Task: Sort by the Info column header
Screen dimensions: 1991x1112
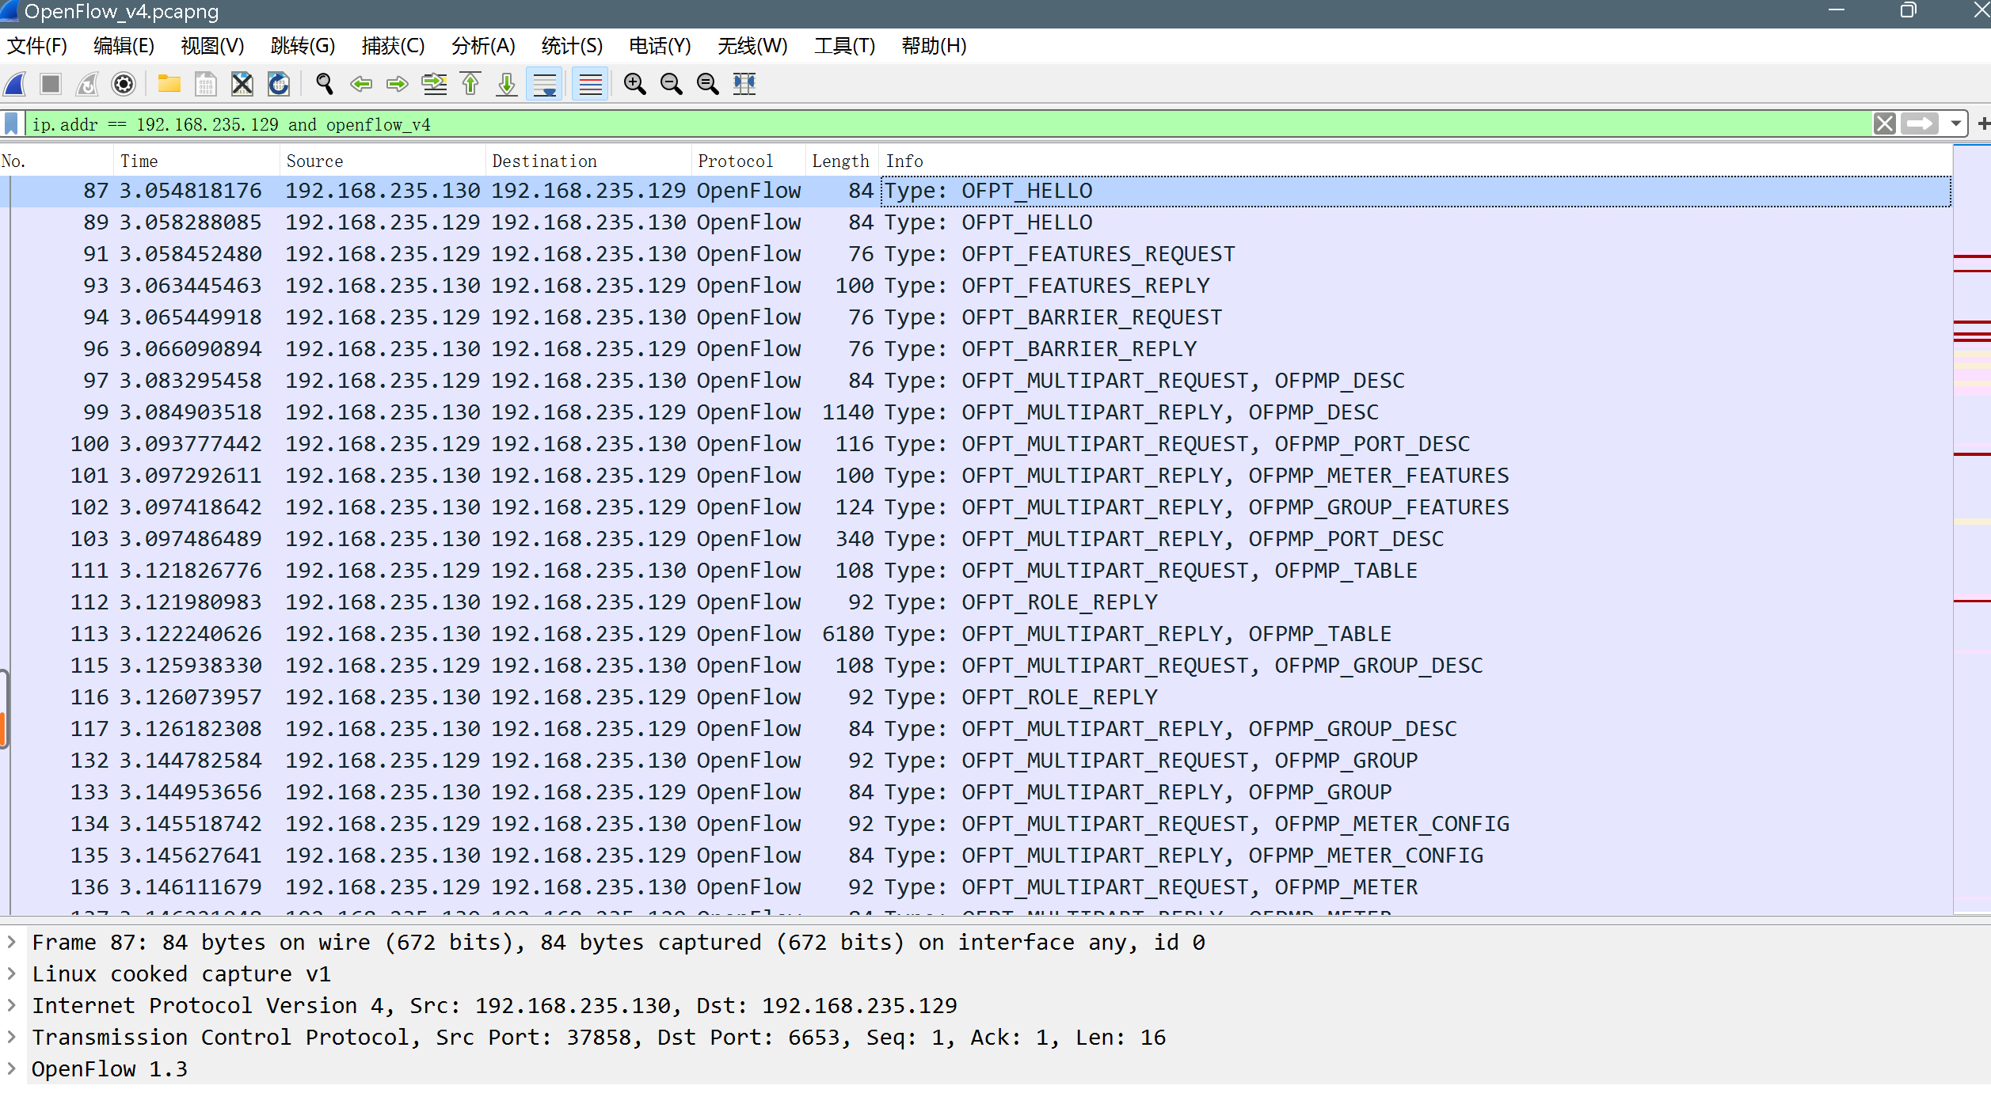Action: [x=1415, y=161]
